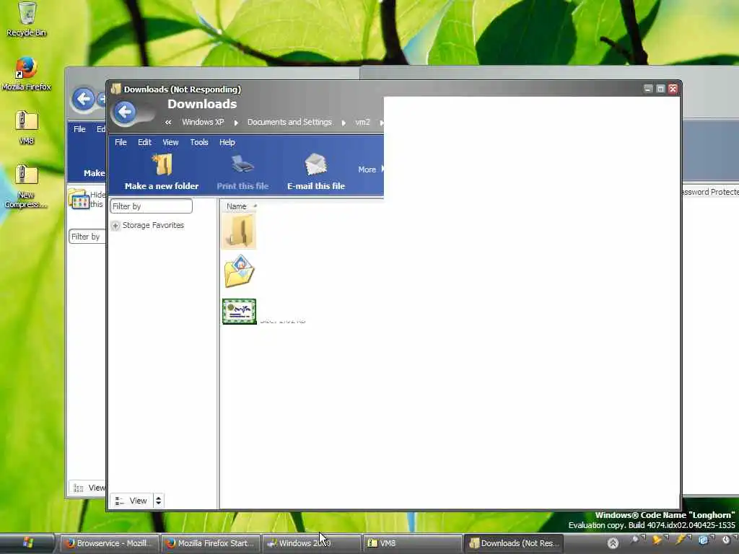
Task: Click the globe network tray icon
Action: 704,540
